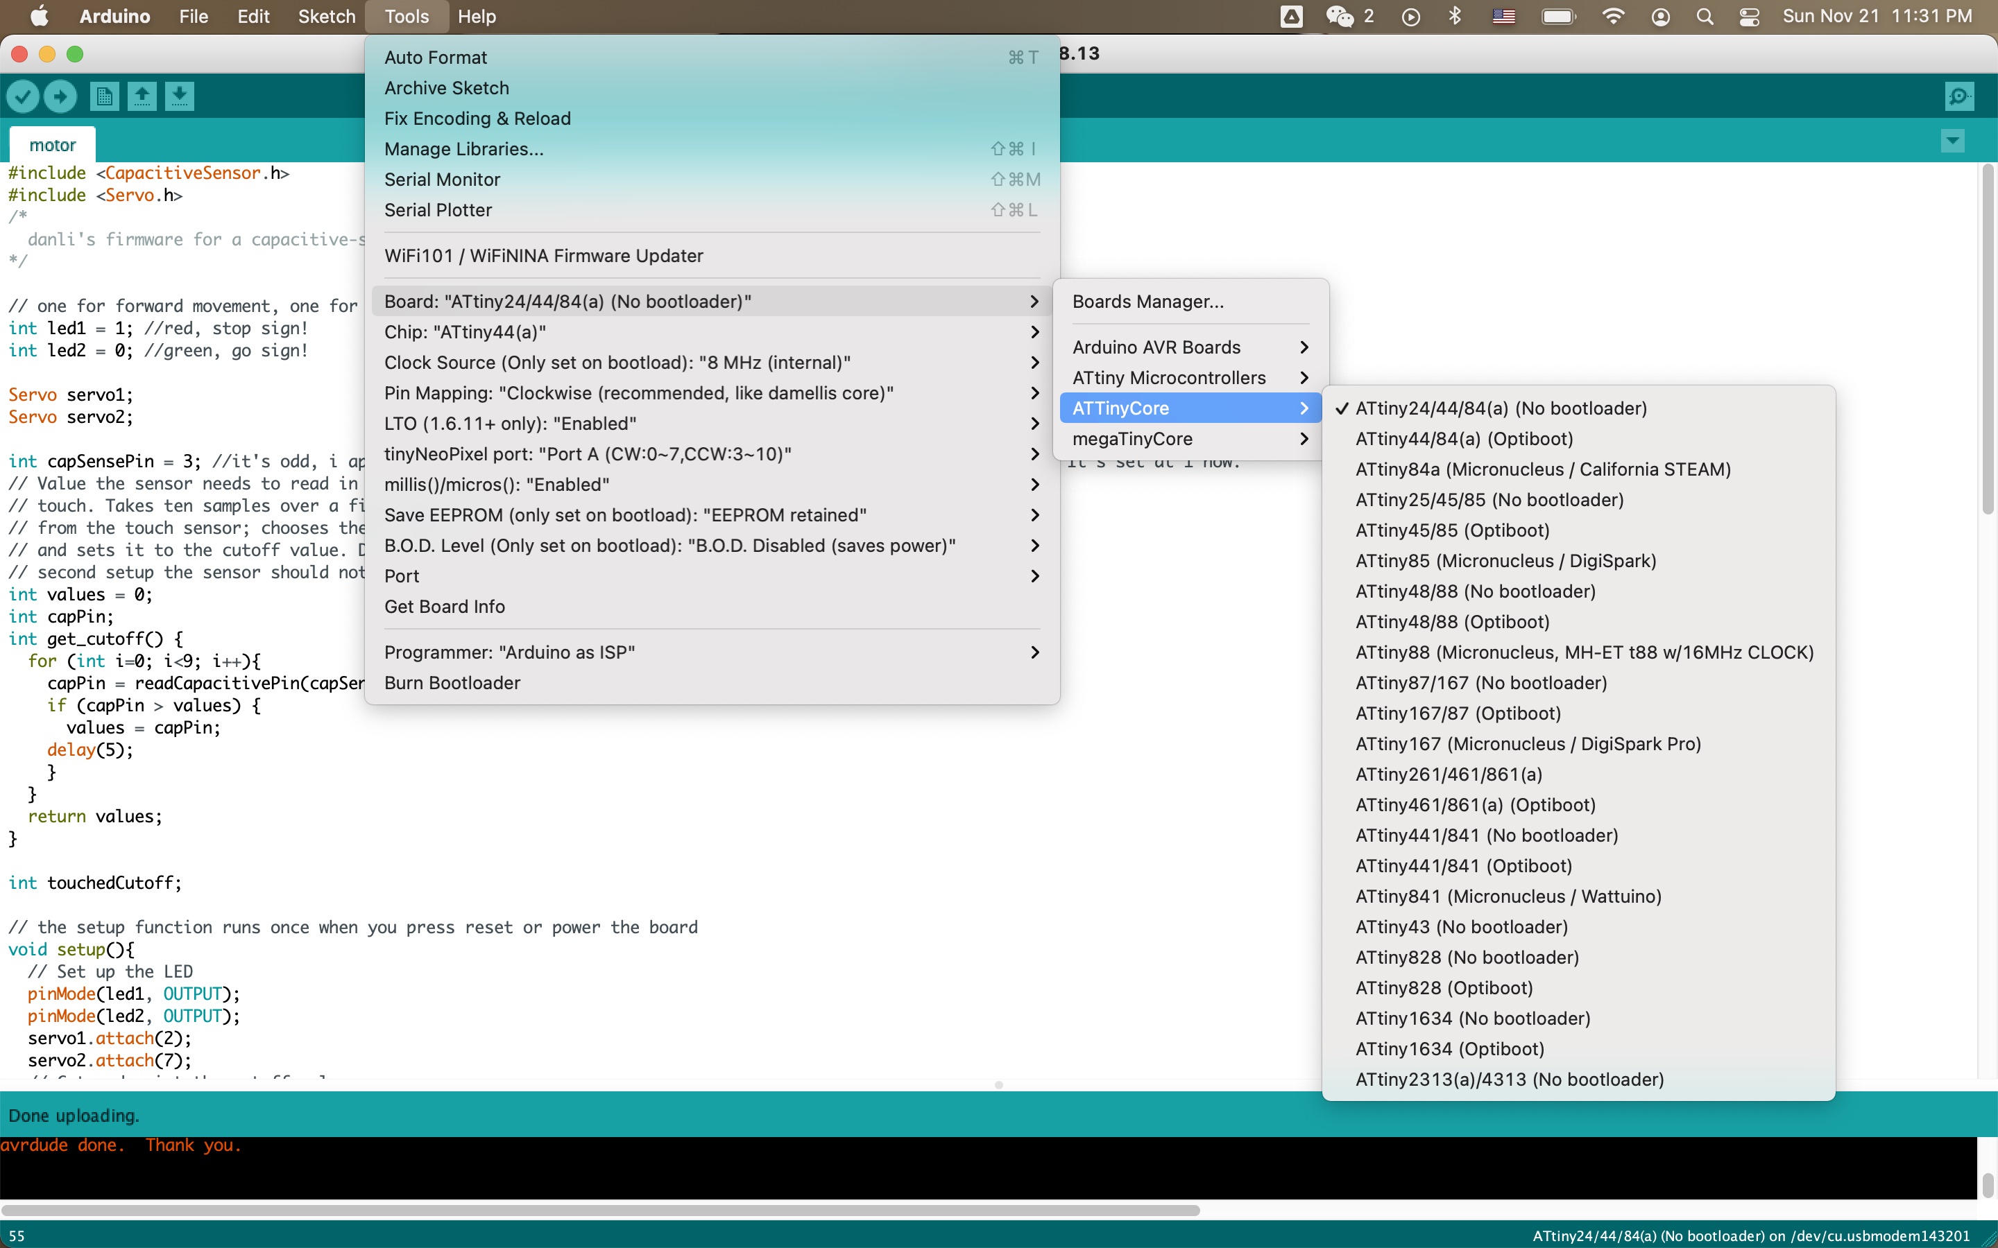1998x1248 pixels.
Task: Expand the Clock Source 8 MHz submenu
Action: 712,363
